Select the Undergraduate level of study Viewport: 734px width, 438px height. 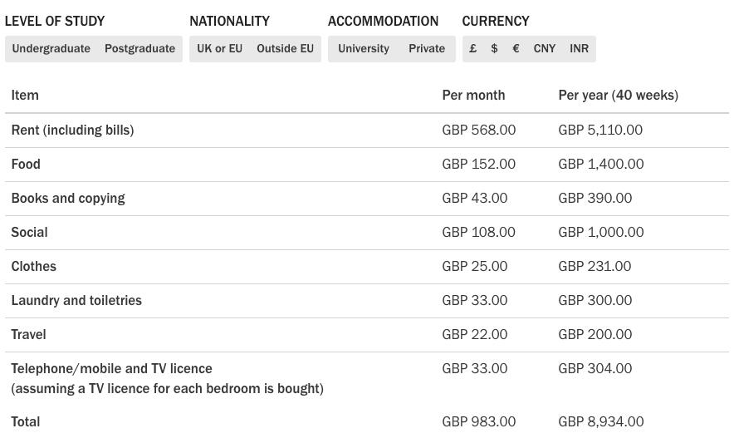click(x=51, y=49)
